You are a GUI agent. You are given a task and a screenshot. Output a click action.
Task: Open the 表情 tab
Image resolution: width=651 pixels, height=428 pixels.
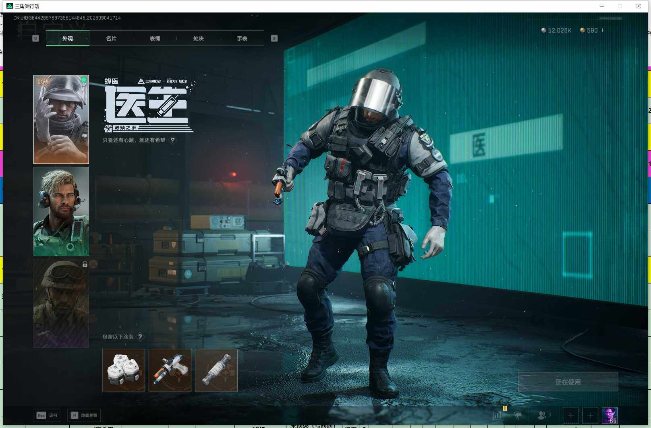pyautogui.click(x=155, y=38)
